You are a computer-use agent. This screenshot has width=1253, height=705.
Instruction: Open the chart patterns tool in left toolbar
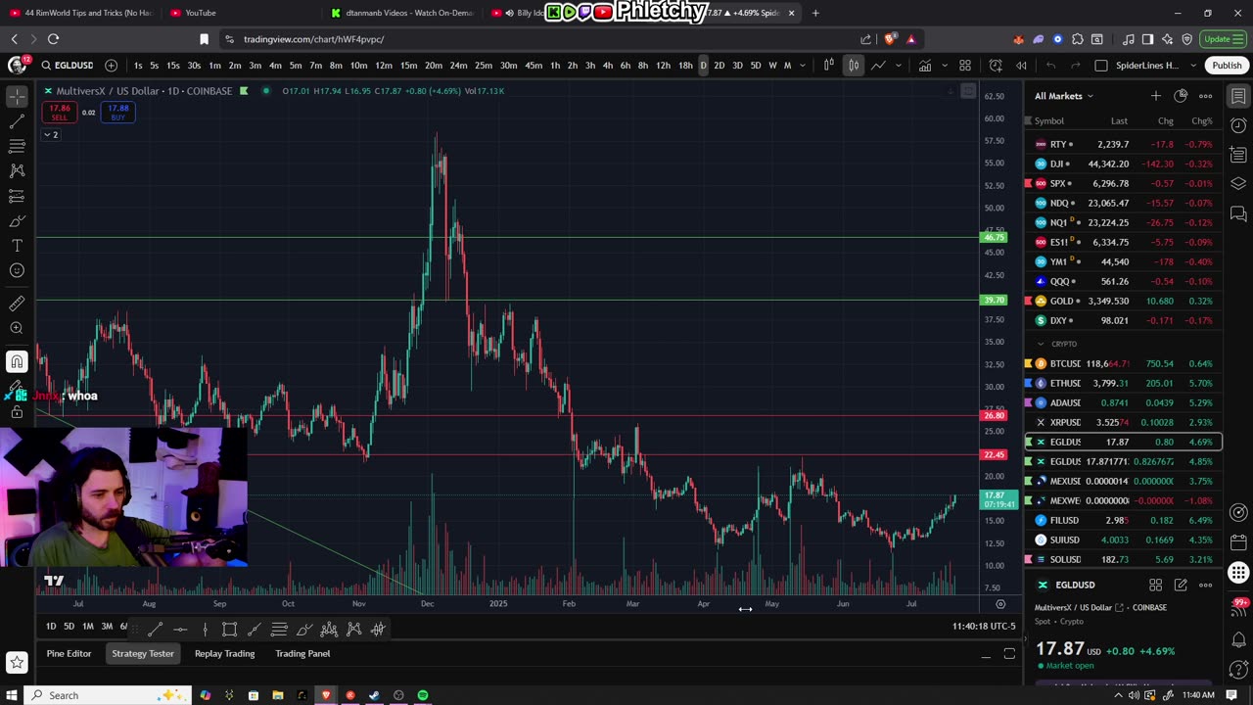tap(17, 170)
